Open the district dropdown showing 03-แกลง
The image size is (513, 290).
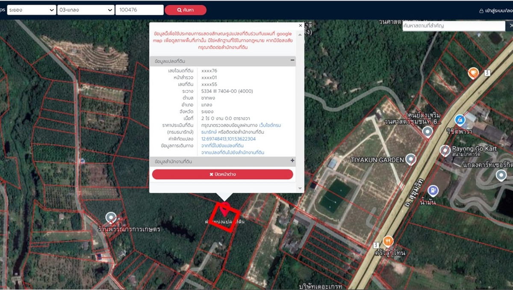(x=85, y=10)
